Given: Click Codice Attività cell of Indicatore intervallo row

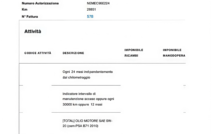Looking at the screenshot, I should tap(35, 99).
